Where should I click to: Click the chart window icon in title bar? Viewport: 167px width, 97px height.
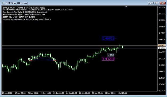pyautogui.click(x=3, y=3)
